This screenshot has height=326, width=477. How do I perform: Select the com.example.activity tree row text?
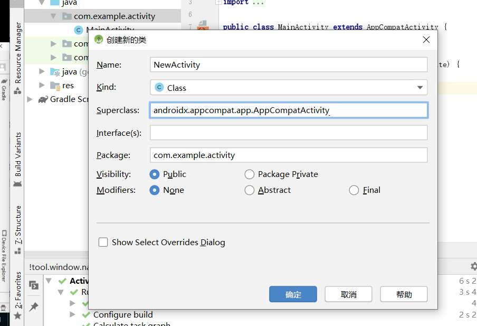pos(115,16)
